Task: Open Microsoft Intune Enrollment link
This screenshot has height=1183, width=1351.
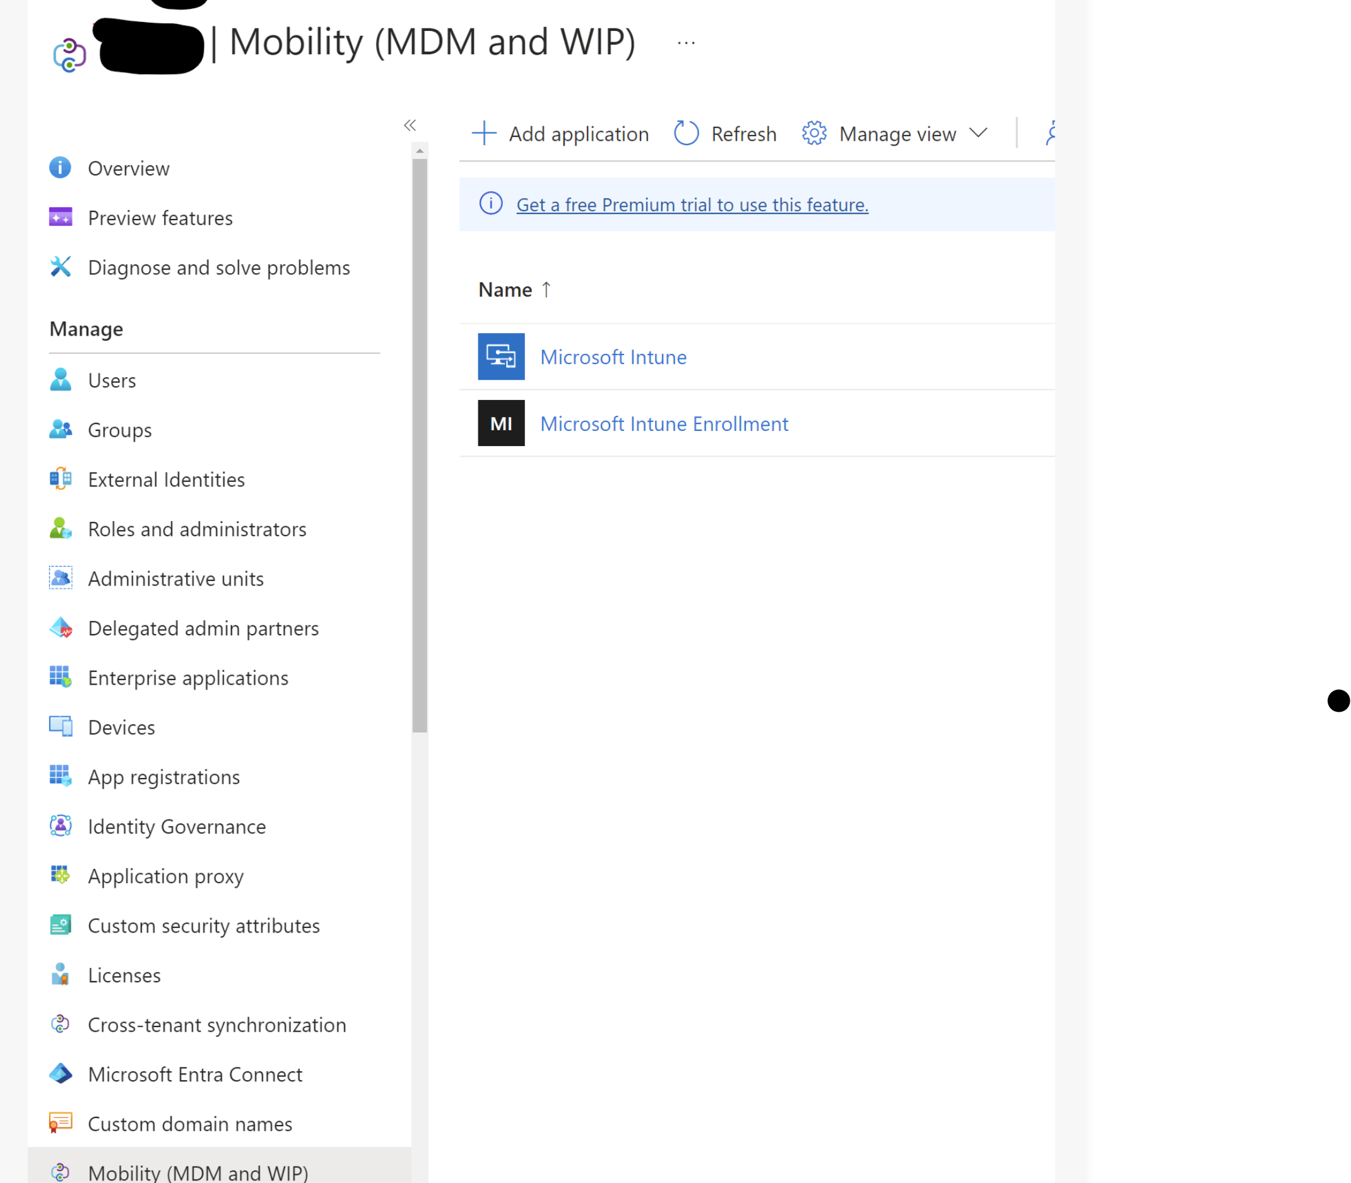Action: pyautogui.click(x=664, y=423)
